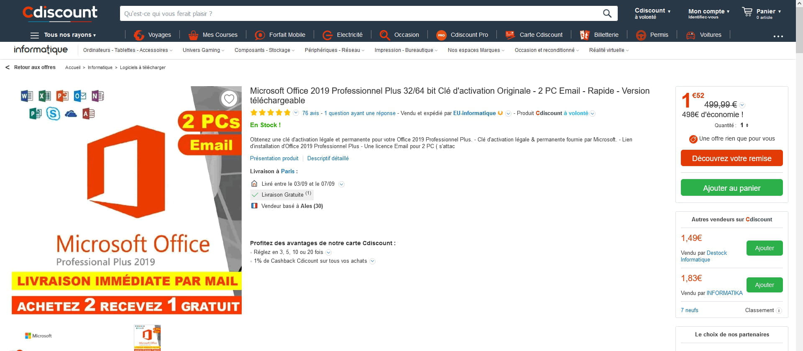Click the Billetterie ticket icon
Image resolution: width=803 pixels, height=351 pixels.
(x=585, y=35)
